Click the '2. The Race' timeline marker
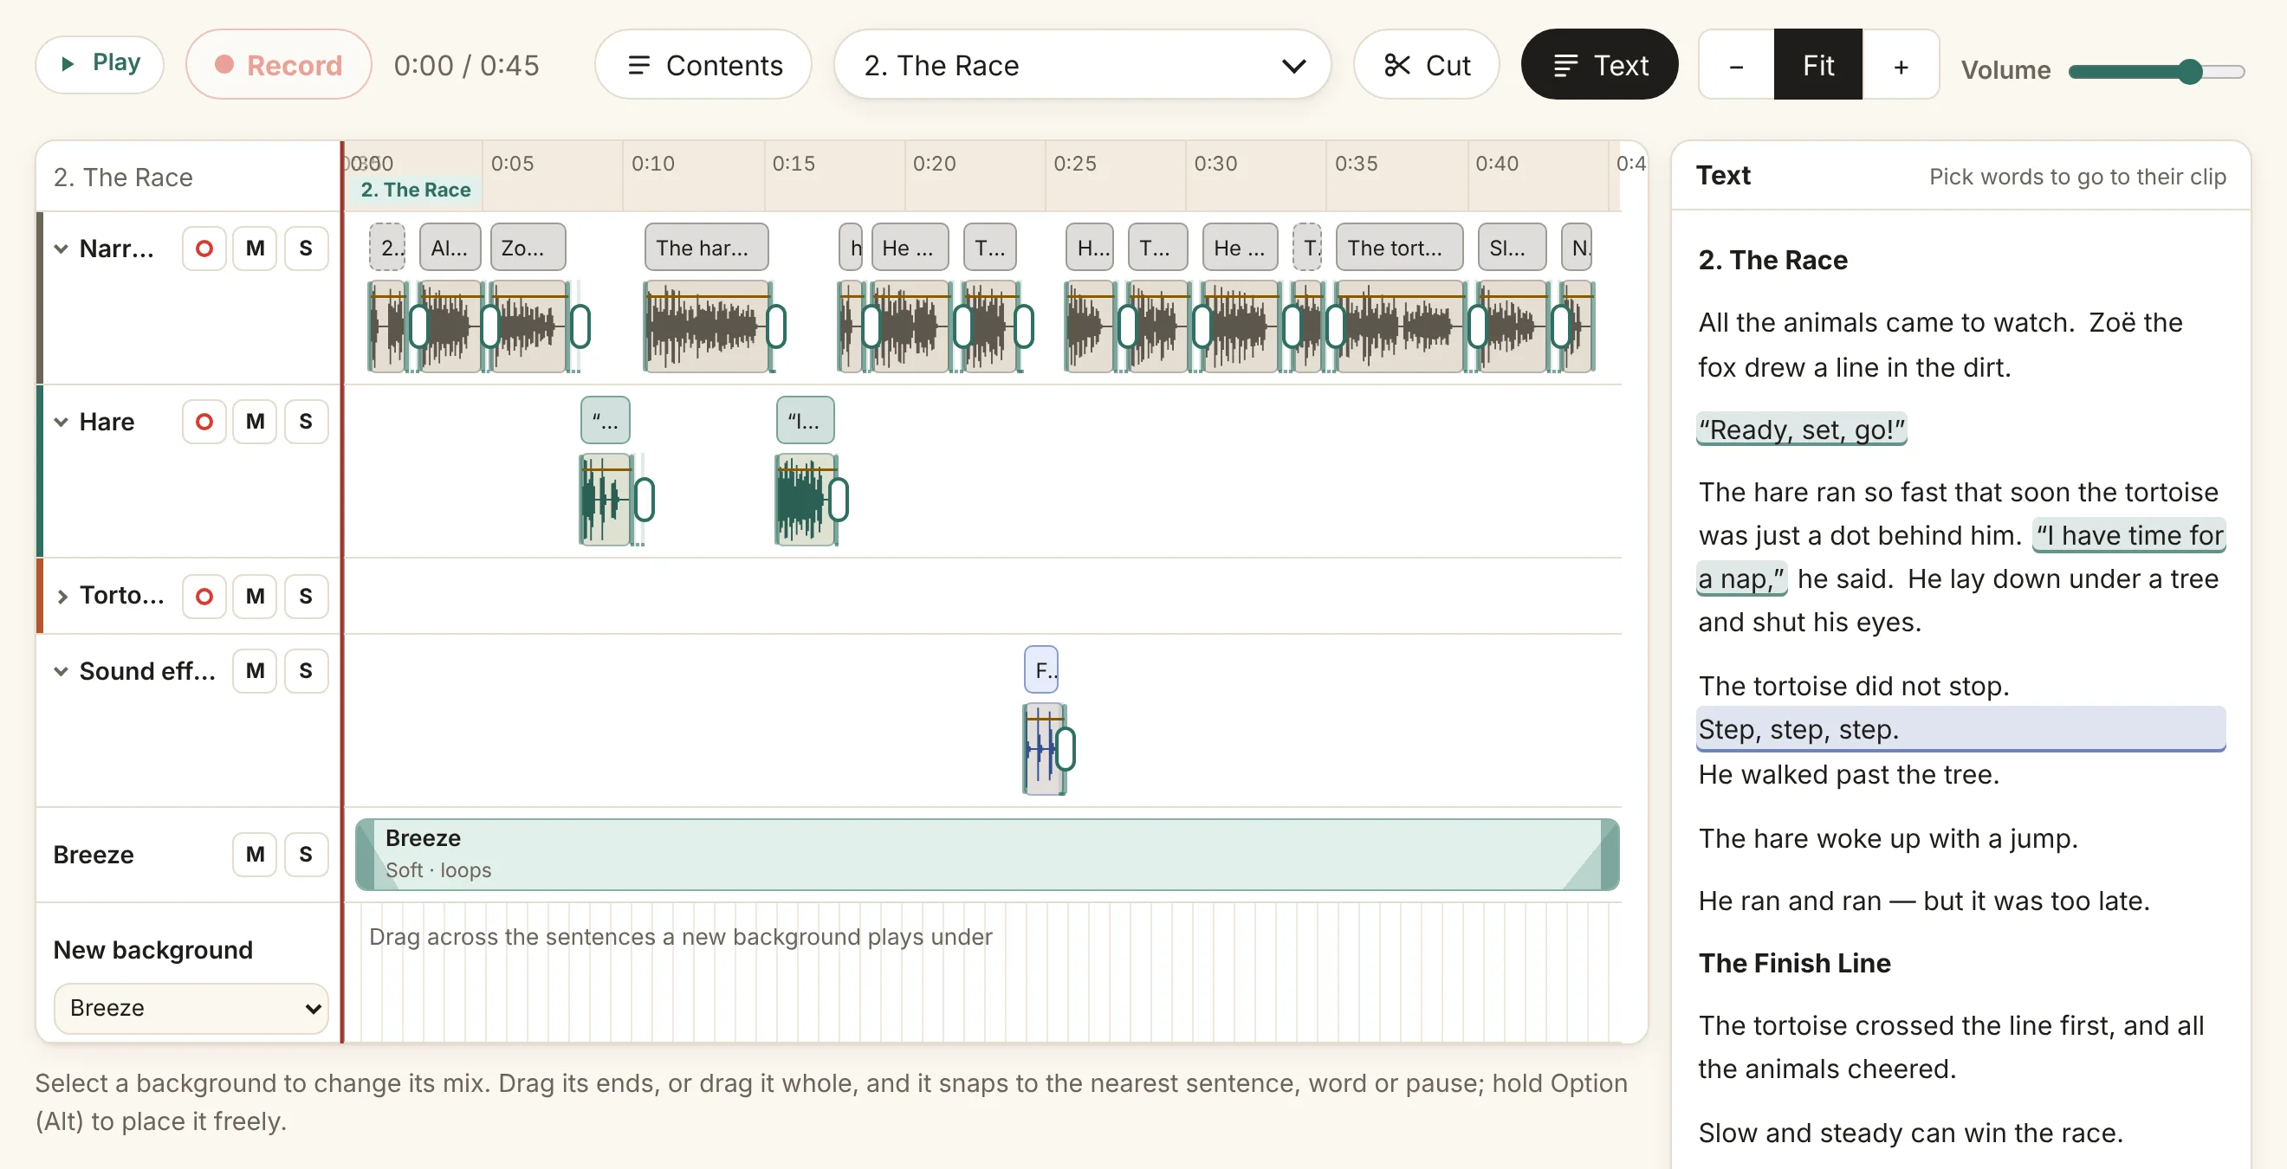 tap(416, 189)
